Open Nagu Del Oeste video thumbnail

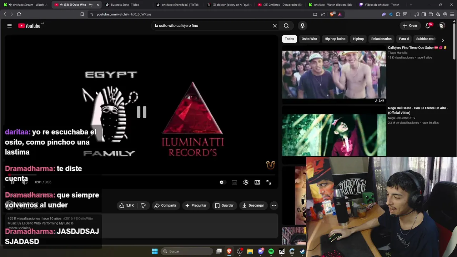(334, 135)
